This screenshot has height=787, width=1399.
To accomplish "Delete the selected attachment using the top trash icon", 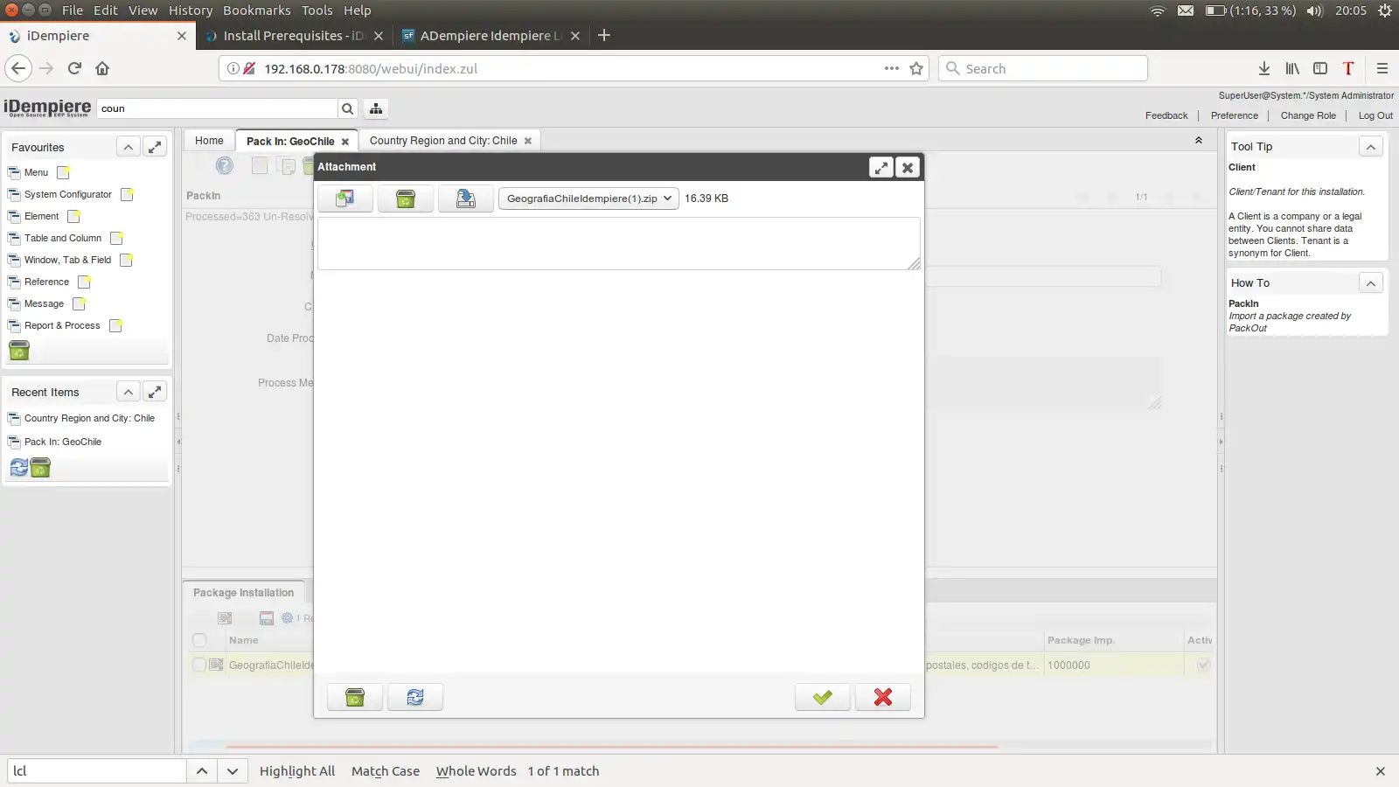I will pos(406,198).
